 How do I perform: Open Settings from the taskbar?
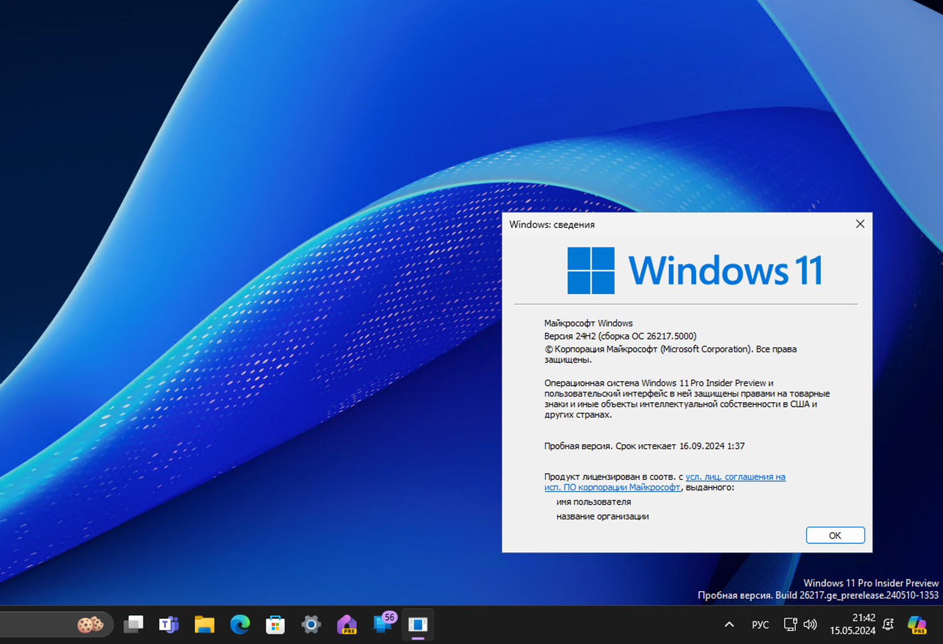click(311, 624)
